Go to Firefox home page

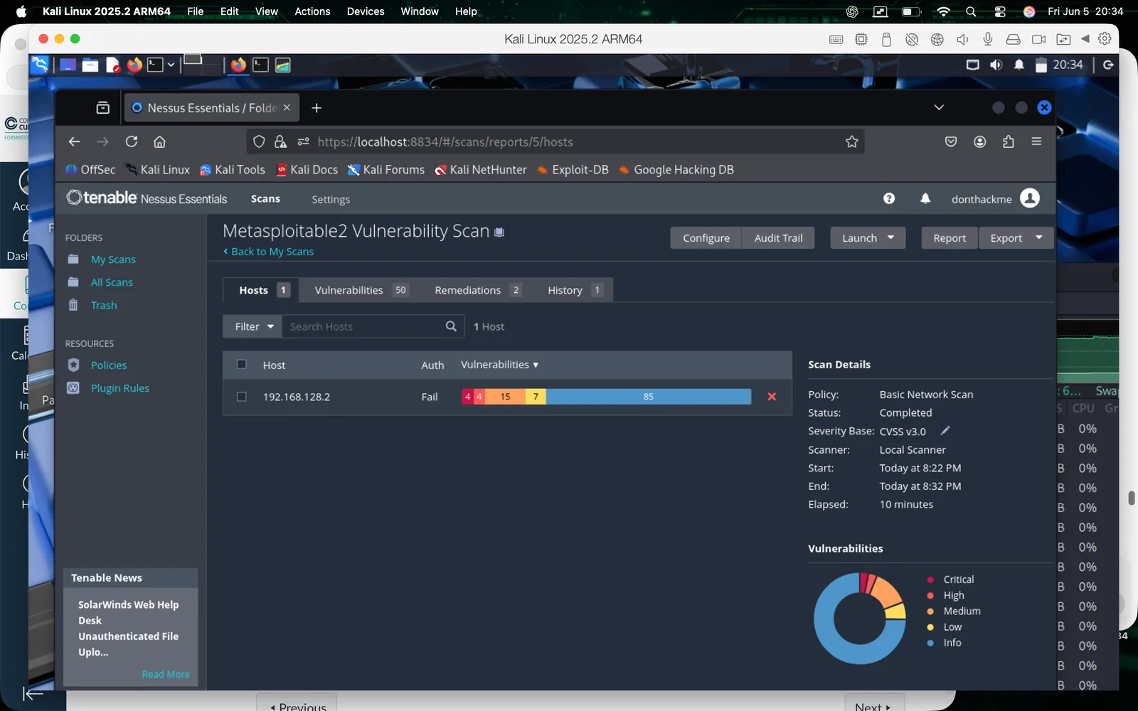tap(160, 141)
